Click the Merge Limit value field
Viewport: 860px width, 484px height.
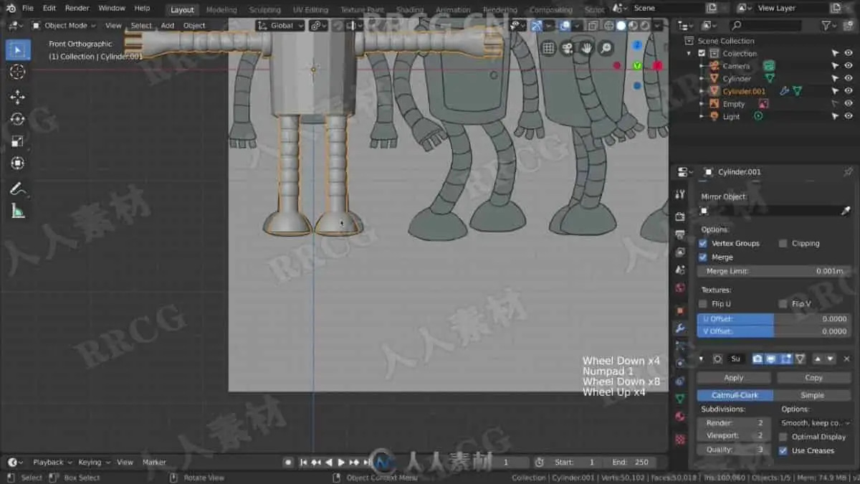(774, 271)
